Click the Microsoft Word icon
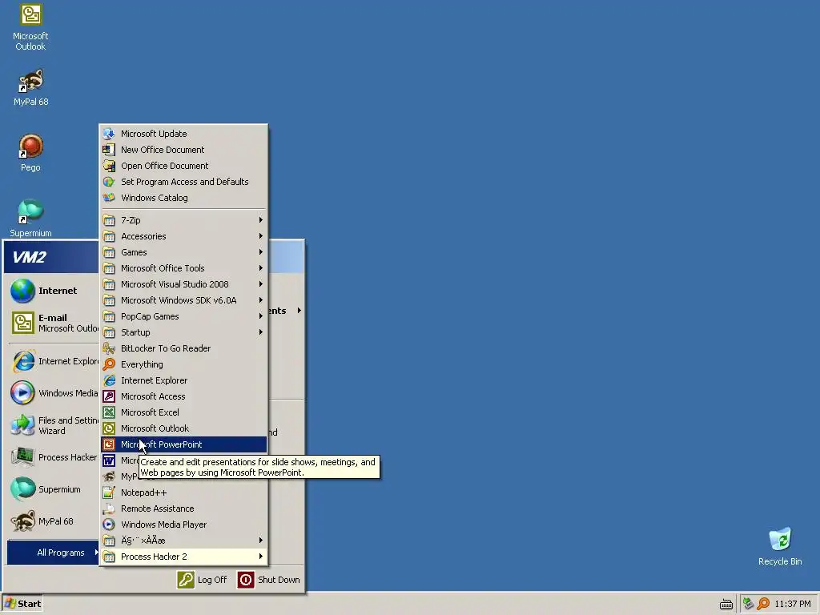This screenshot has width=820, height=615. coord(109,460)
